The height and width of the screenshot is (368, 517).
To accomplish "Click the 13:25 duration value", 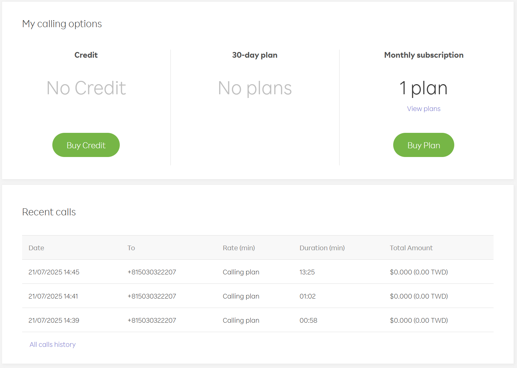I will click(x=307, y=272).
